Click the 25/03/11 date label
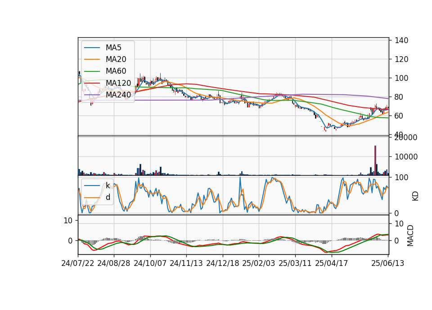This screenshot has width=432, height=310. pos(295,263)
